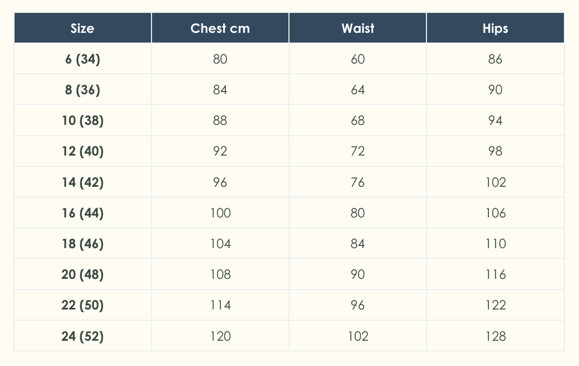579x366 pixels.
Task: Select the 8 (36) size cell
Action: click(82, 89)
